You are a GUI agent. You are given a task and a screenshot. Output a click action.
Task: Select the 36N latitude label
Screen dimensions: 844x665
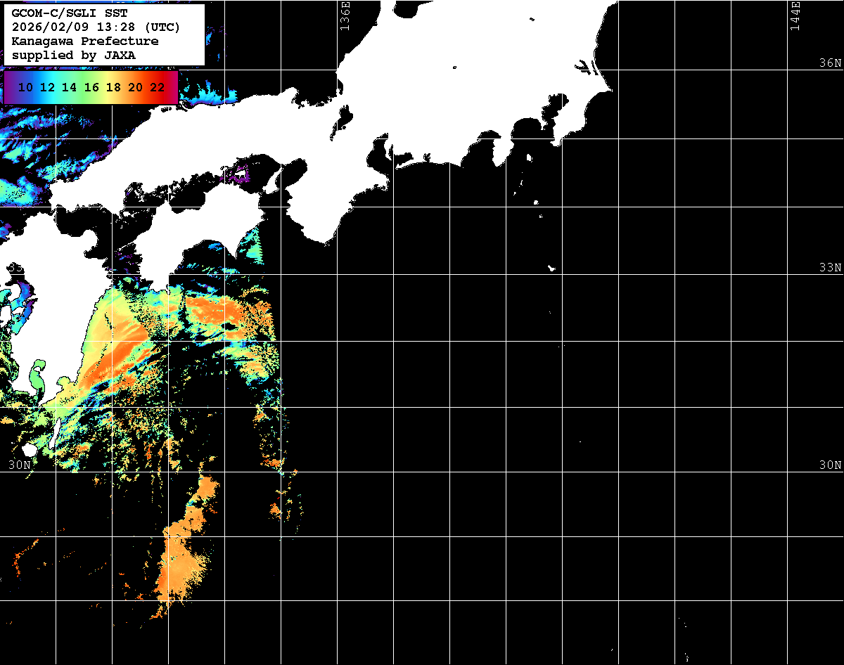(x=830, y=63)
